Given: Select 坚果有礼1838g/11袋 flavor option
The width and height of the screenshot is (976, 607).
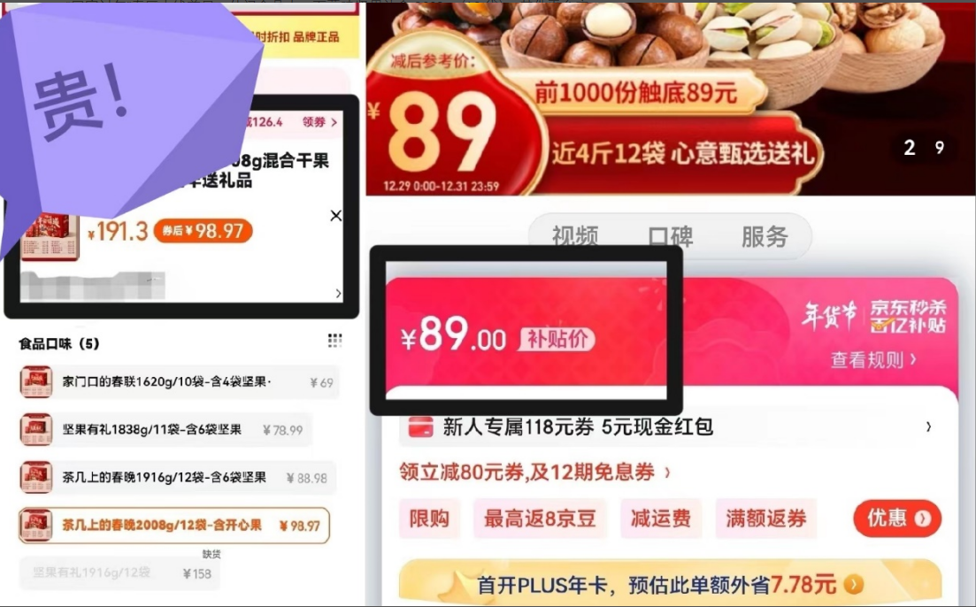Looking at the screenshot, I should point(165,429).
